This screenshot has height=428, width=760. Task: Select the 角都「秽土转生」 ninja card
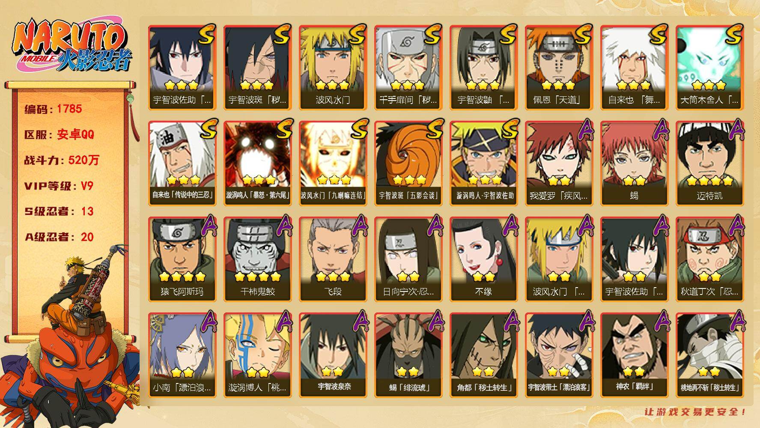coord(483,355)
